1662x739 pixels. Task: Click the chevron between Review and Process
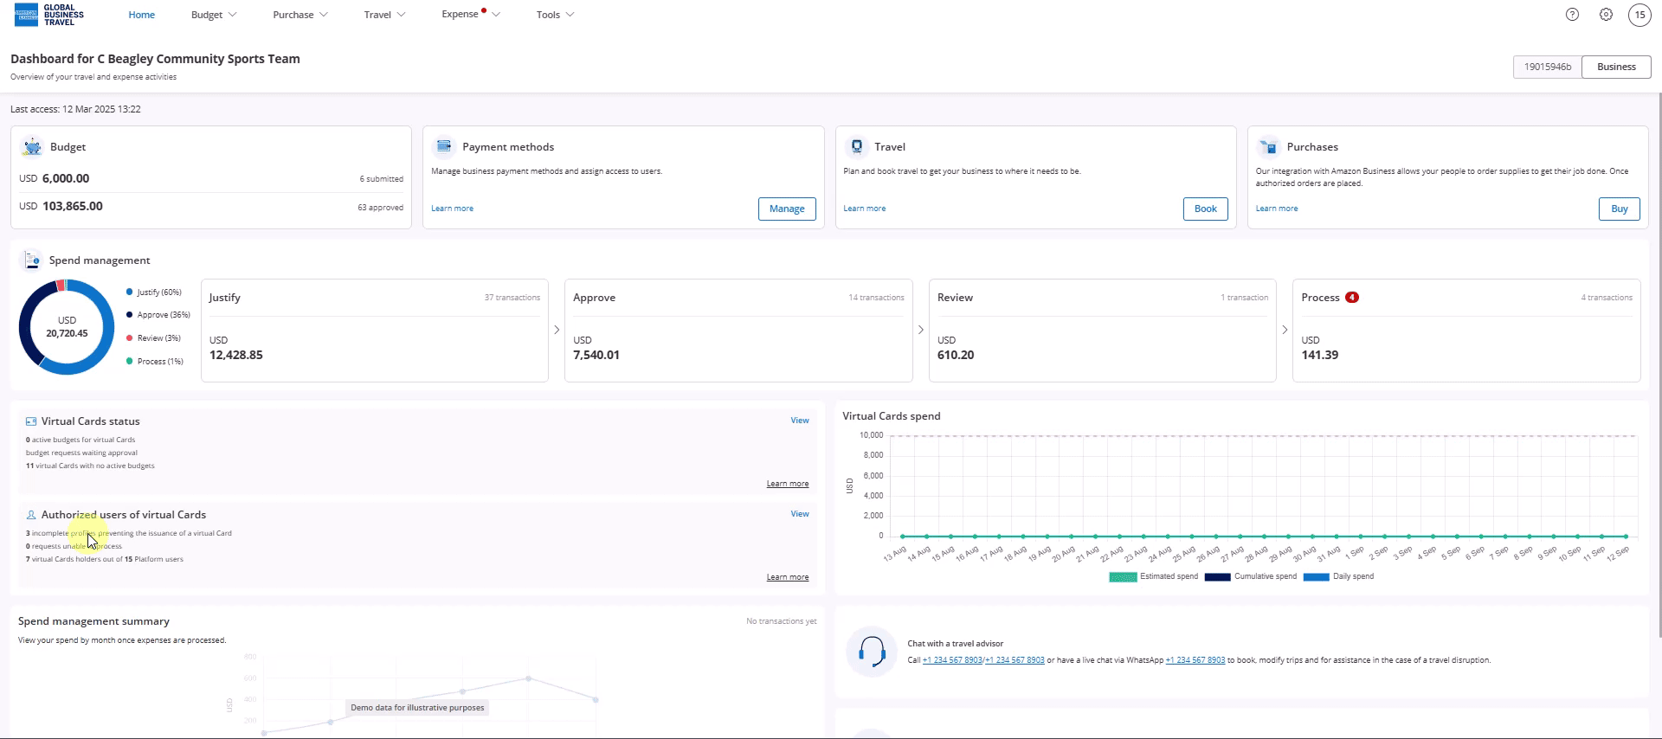(x=1285, y=330)
